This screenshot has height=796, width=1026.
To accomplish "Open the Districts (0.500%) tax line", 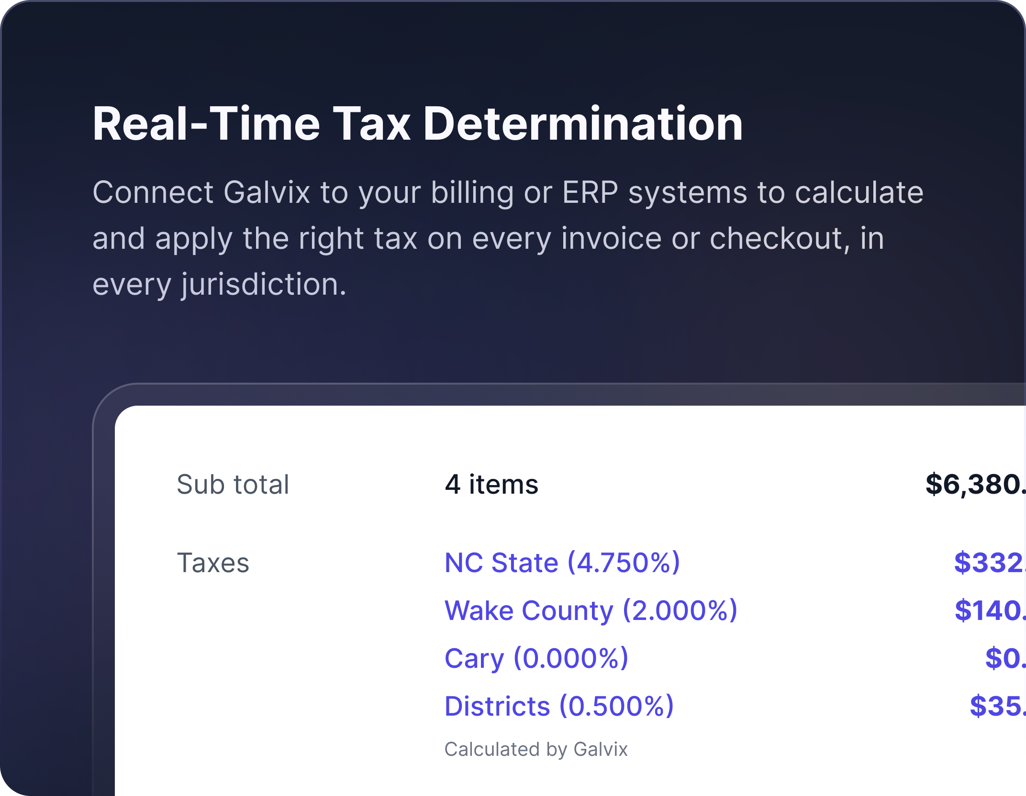I will coord(559,706).
